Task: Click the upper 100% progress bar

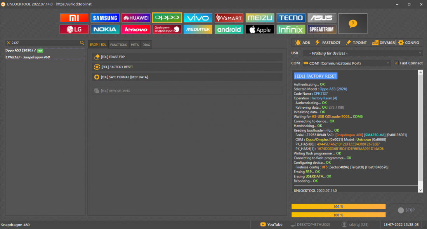Action: 338,206
